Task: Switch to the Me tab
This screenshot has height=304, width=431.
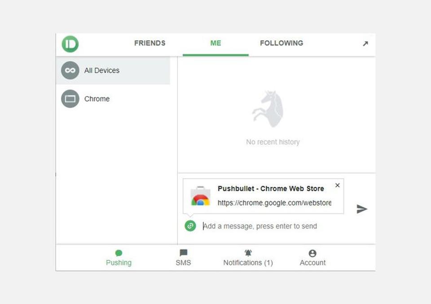Action: click(x=216, y=43)
